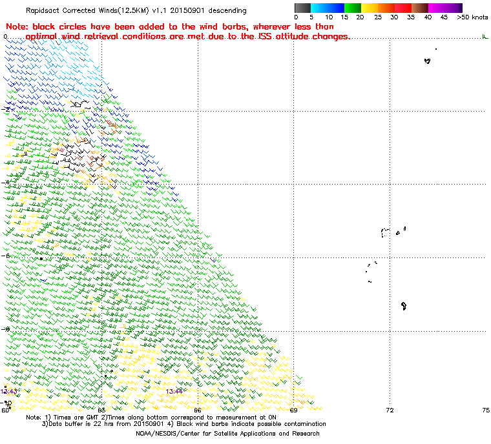Image resolution: width=491 pixels, height=444 pixels.
Task: Click the '35' label under the color bar
Action: click(411, 17)
